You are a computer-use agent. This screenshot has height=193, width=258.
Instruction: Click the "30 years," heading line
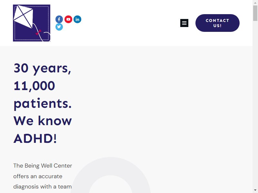42,69
